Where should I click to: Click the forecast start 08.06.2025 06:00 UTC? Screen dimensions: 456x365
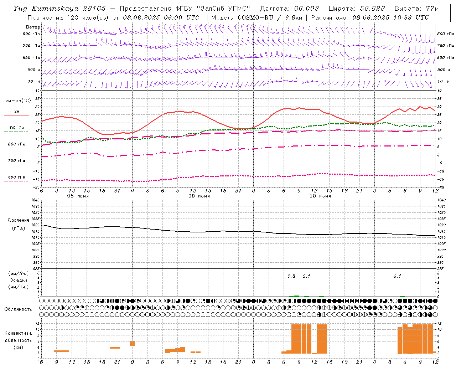(x=161, y=17)
